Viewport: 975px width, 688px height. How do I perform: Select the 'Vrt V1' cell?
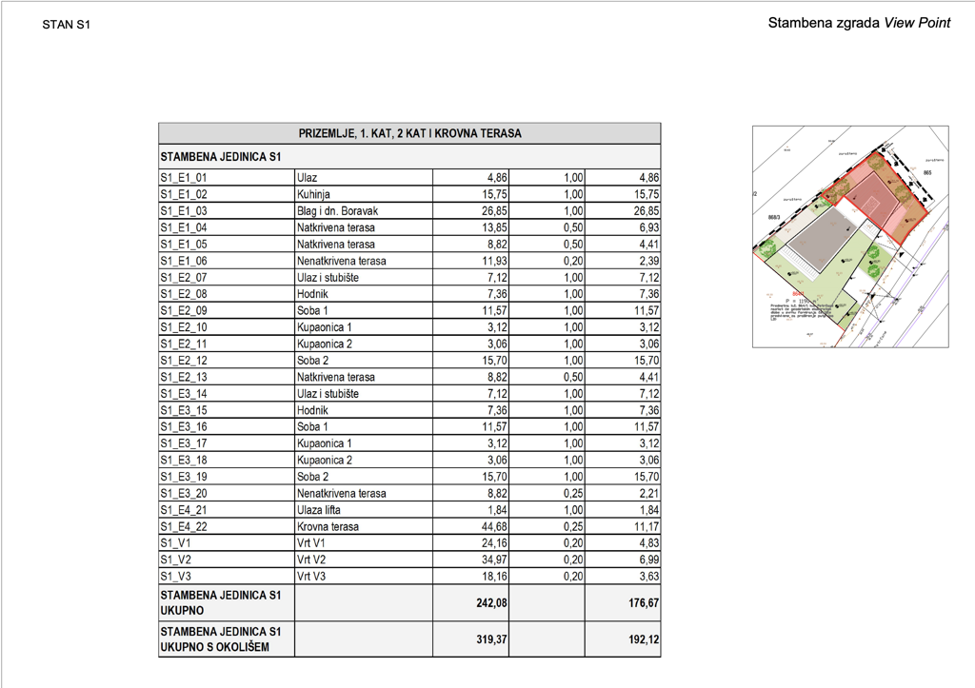(364, 543)
